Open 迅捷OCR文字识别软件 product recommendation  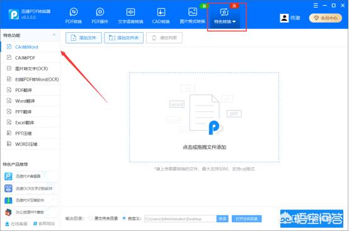[x=30, y=188]
